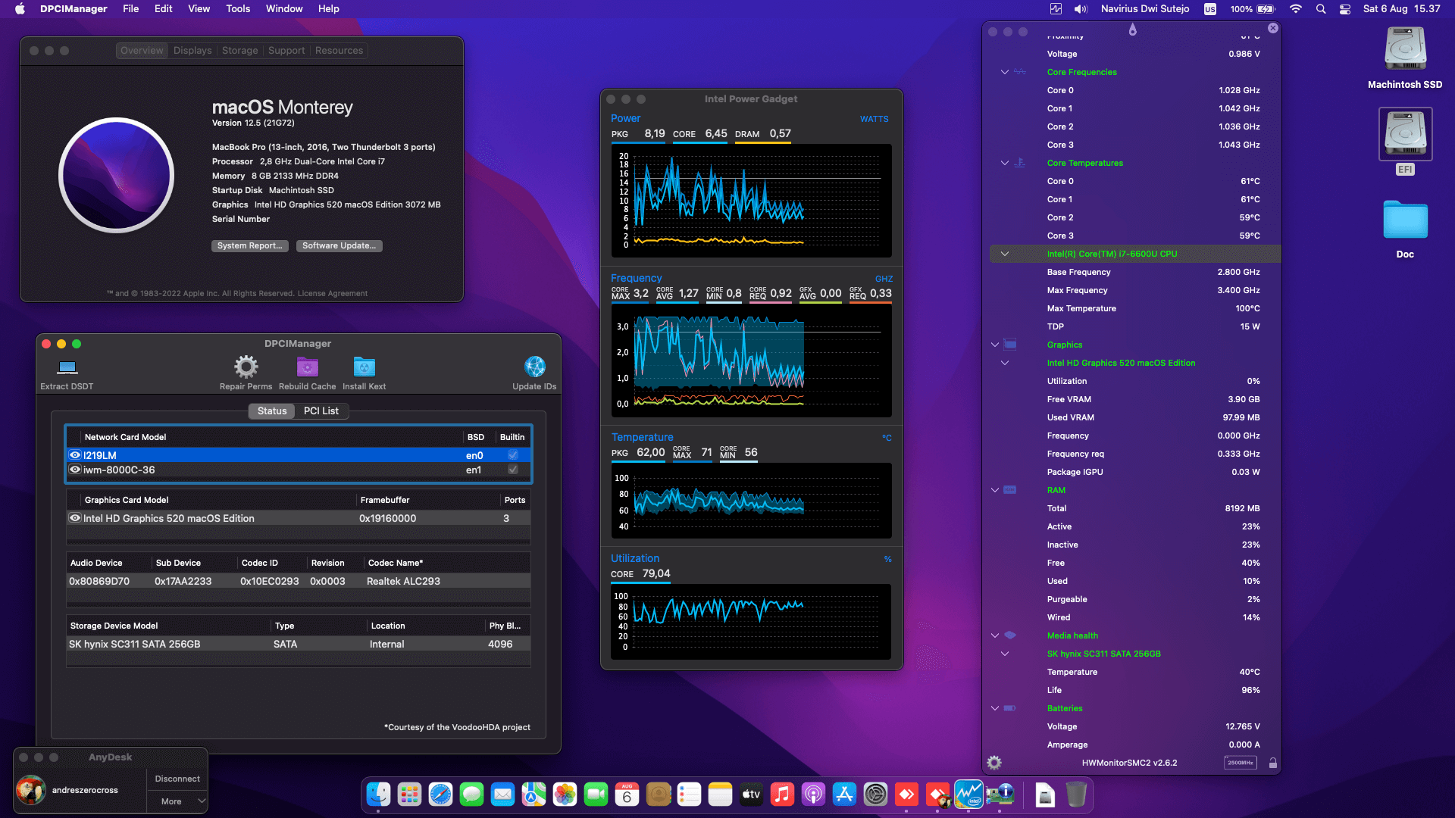
Task: Collapse the RAM section in HWMonitor
Action: tap(995, 490)
